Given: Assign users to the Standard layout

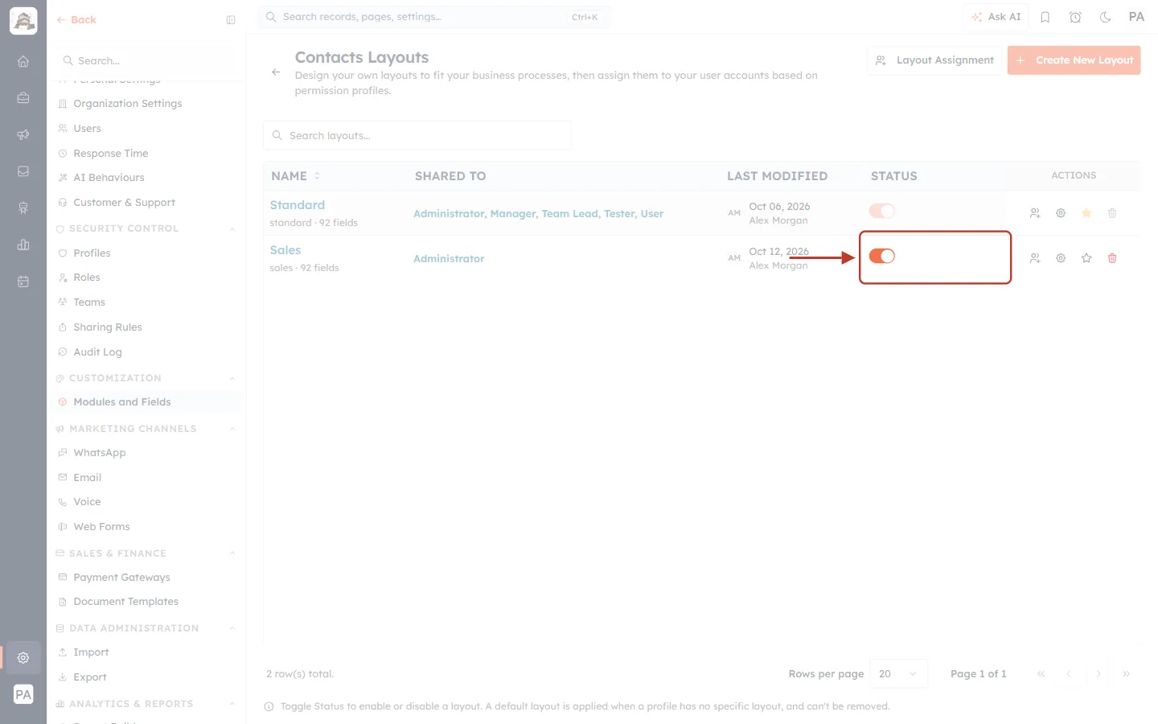Looking at the screenshot, I should tap(1035, 213).
